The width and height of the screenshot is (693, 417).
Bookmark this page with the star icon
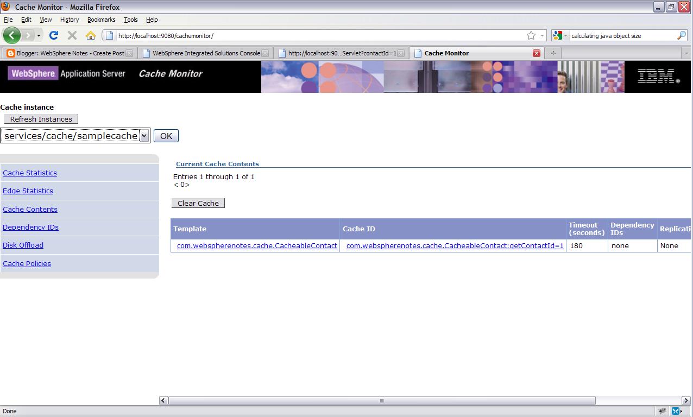click(x=531, y=35)
